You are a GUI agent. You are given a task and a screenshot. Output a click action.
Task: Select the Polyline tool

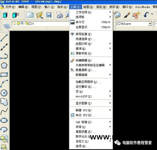point(4,56)
